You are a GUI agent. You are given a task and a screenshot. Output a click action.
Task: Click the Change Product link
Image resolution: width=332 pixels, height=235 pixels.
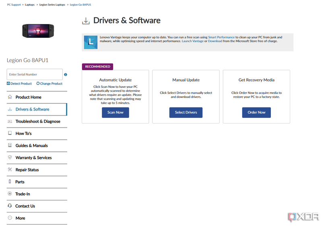(x=49, y=84)
